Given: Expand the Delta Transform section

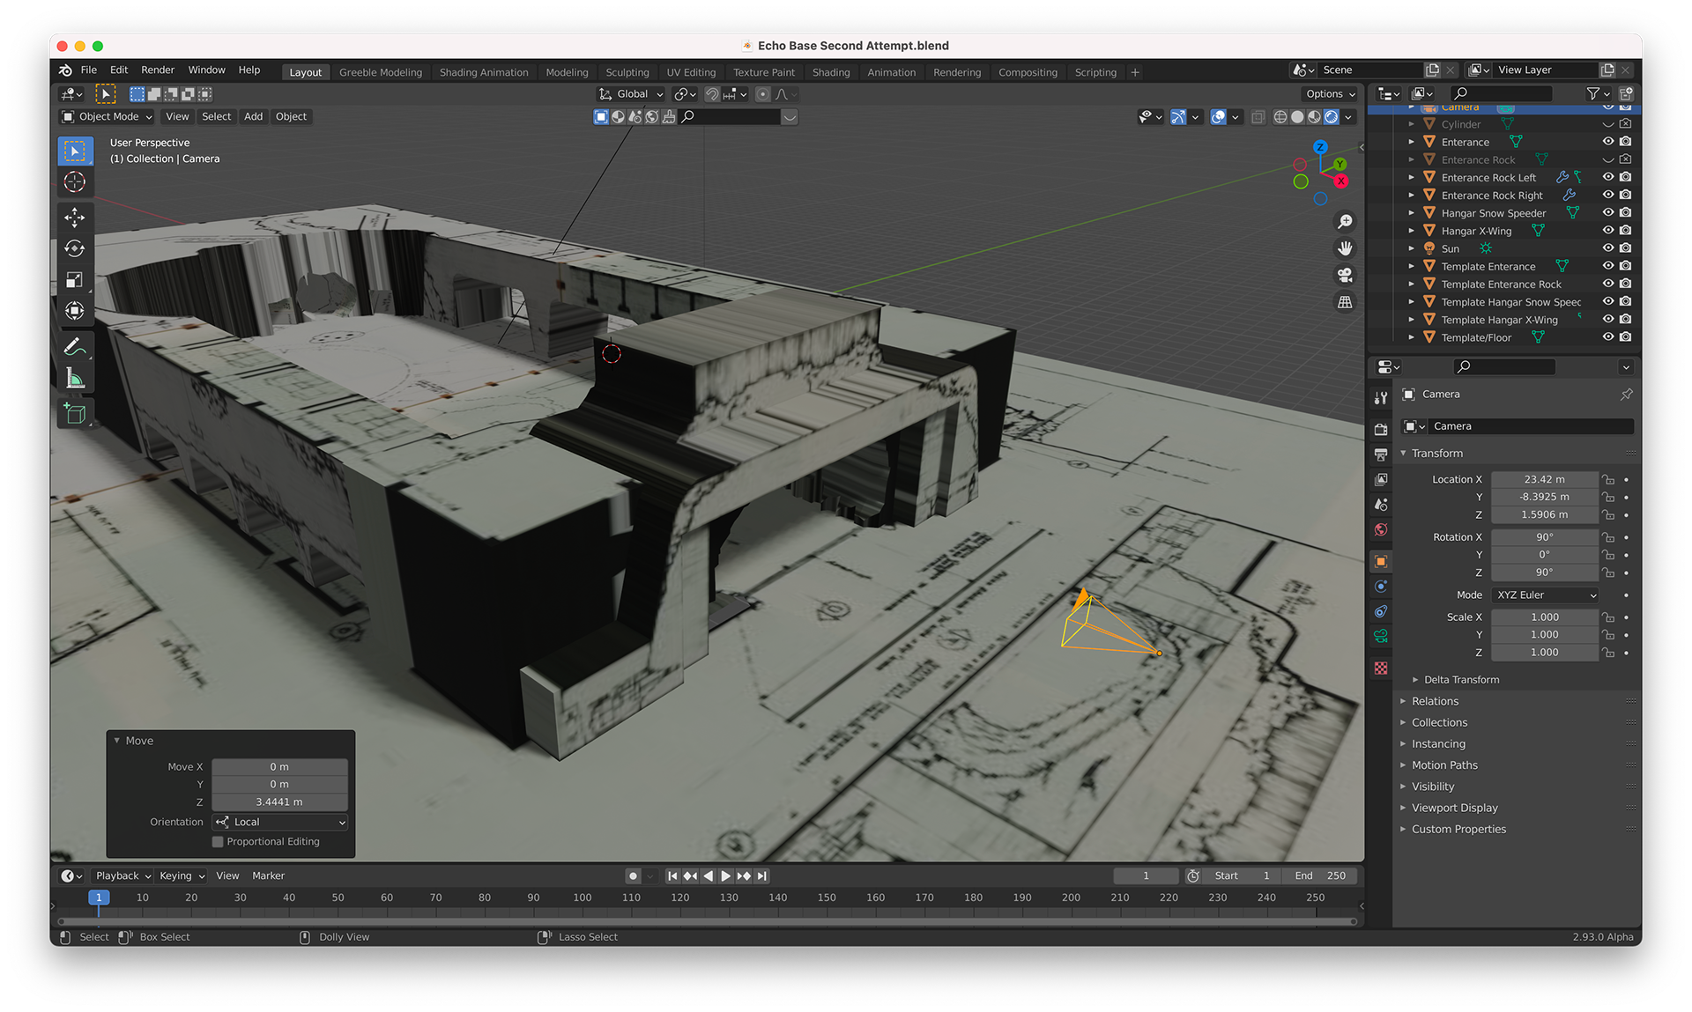Looking at the screenshot, I should click(1460, 680).
